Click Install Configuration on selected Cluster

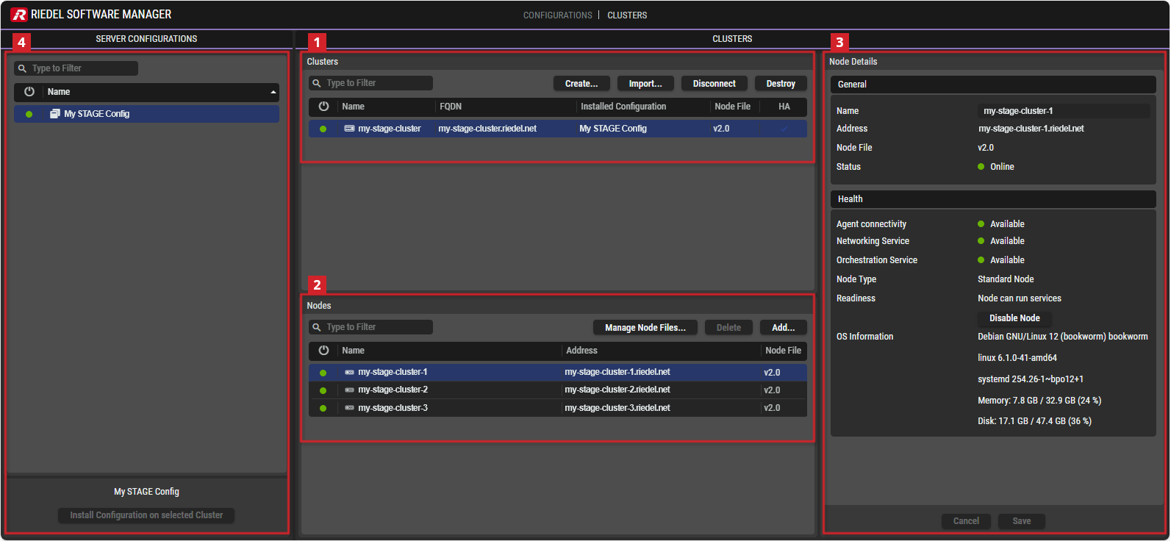tap(146, 515)
